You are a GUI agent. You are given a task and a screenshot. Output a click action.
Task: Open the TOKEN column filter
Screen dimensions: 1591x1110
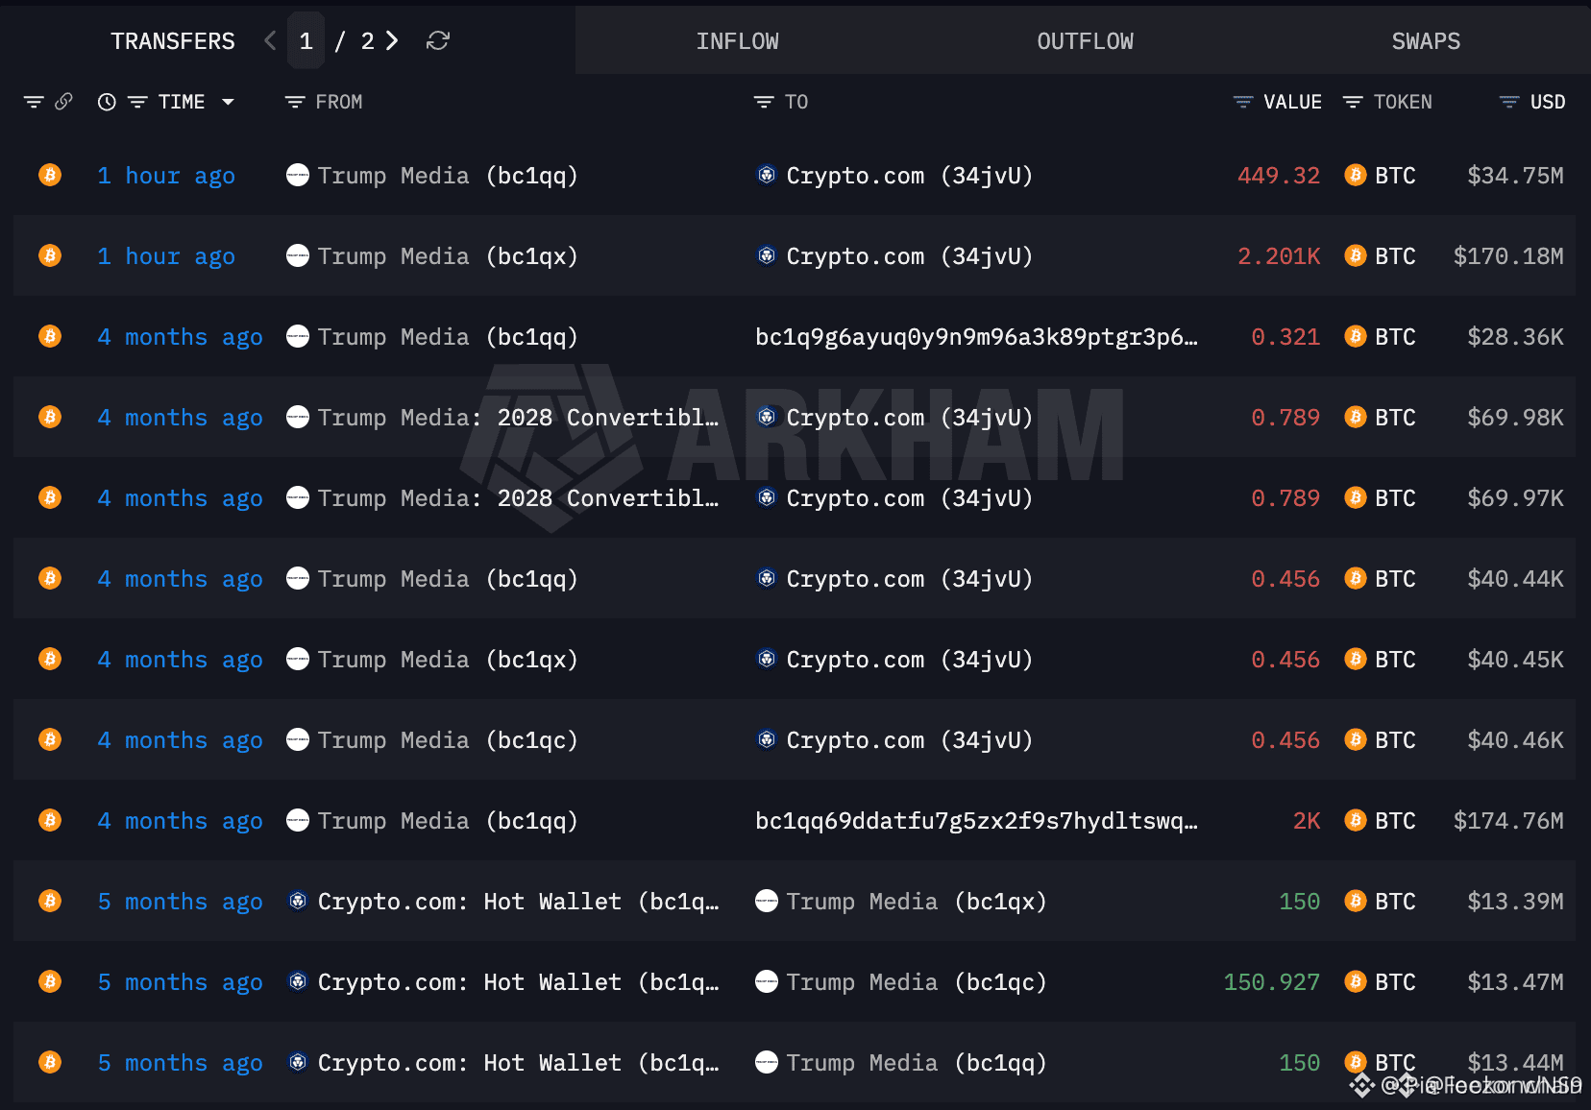[x=1353, y=102]
